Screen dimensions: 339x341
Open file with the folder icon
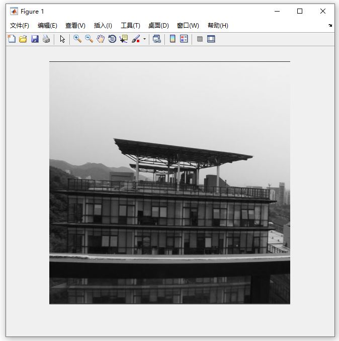[x=23, y=39]
